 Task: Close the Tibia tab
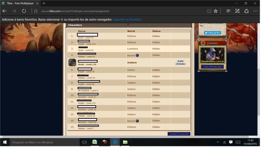pos(37,3)
